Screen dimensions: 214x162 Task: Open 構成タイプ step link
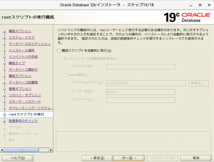pos(17,63)
